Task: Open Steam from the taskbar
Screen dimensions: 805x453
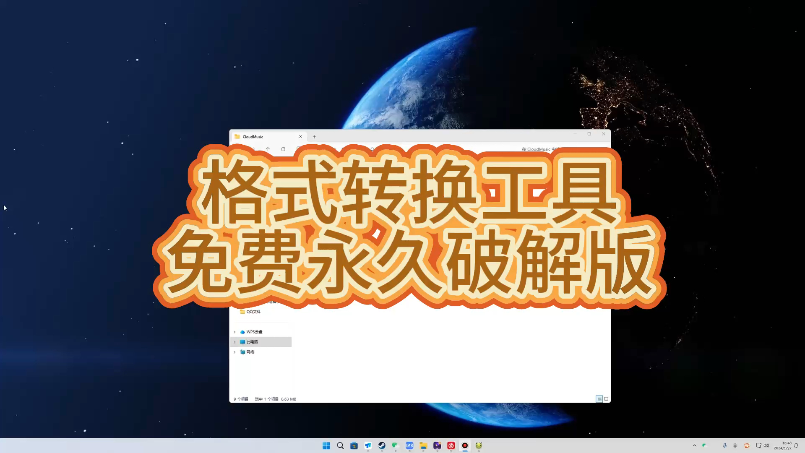Action: pyautogui.click(x=382, y=445)
